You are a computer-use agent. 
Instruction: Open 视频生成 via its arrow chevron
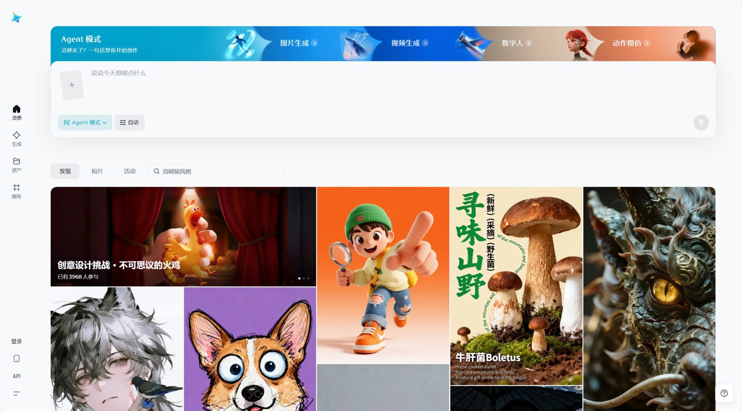(425, 43)
